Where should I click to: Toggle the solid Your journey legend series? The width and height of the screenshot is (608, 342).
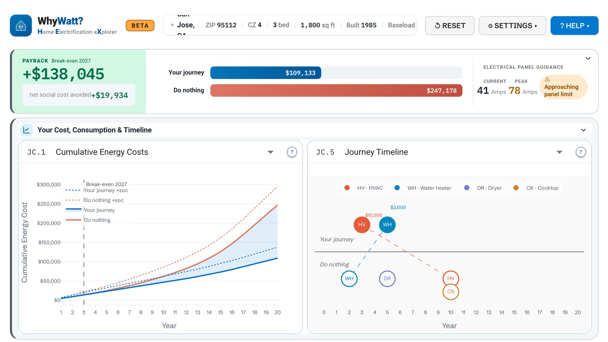(90, 210)
